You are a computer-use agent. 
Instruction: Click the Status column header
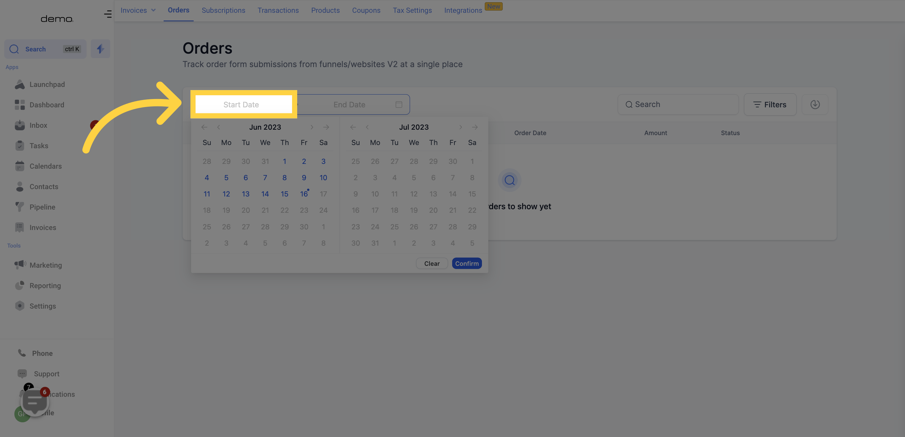(x=731, y=133)
